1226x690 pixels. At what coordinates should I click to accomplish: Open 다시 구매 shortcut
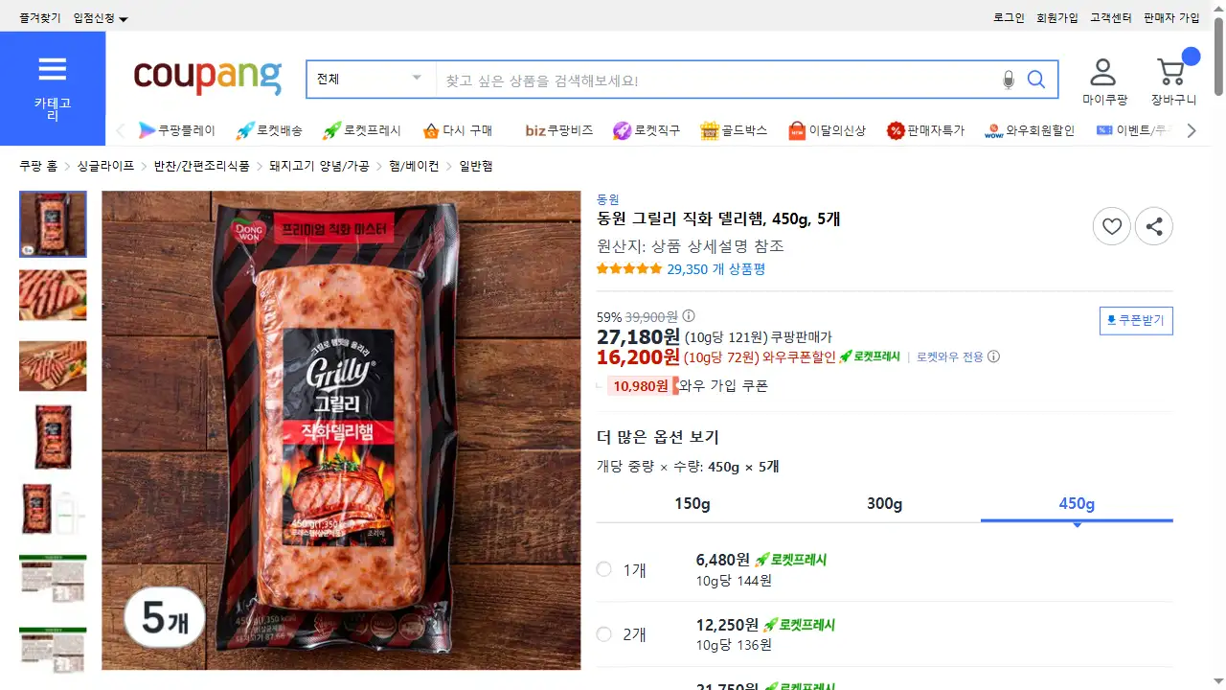pos(457,130)
